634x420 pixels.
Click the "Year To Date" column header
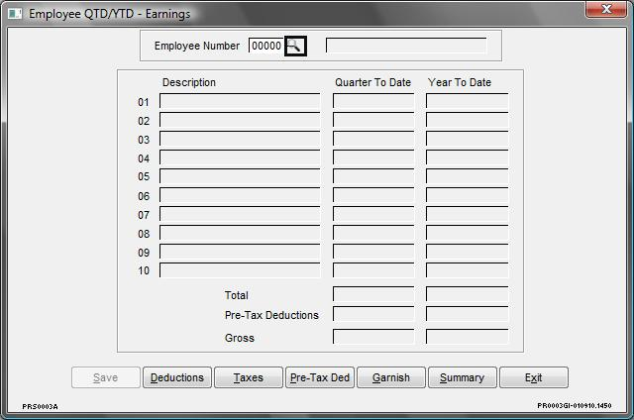(x=460, y=82)
